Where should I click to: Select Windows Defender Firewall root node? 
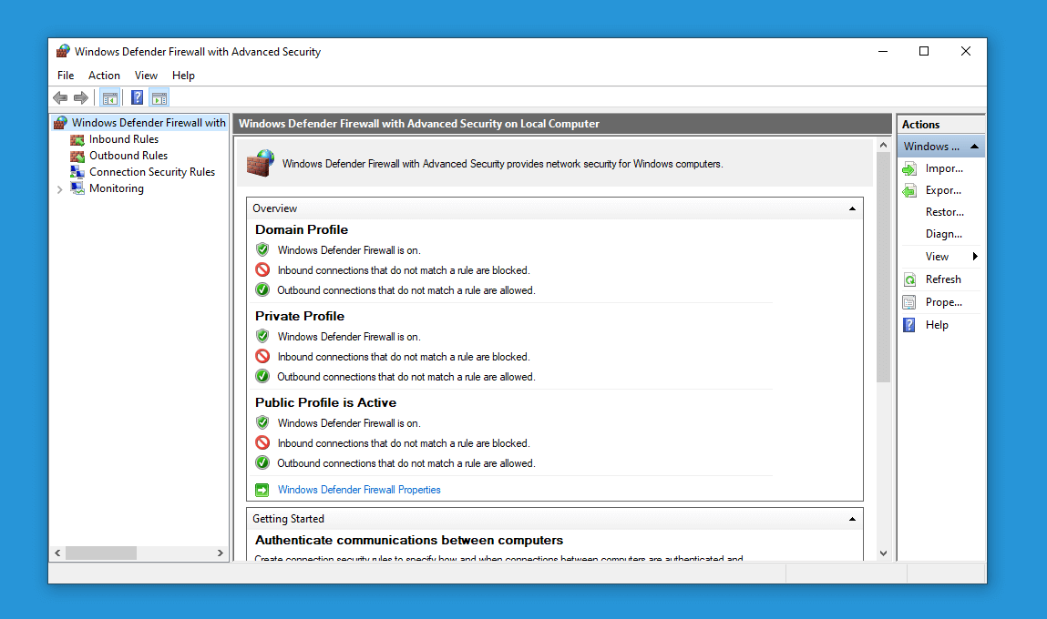click(149, 123)
